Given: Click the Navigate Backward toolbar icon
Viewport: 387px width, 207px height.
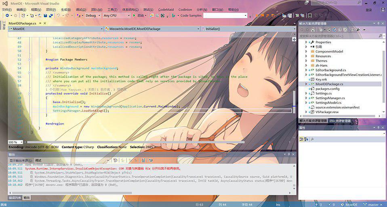Looking at the screenshot, I should 7,15.
